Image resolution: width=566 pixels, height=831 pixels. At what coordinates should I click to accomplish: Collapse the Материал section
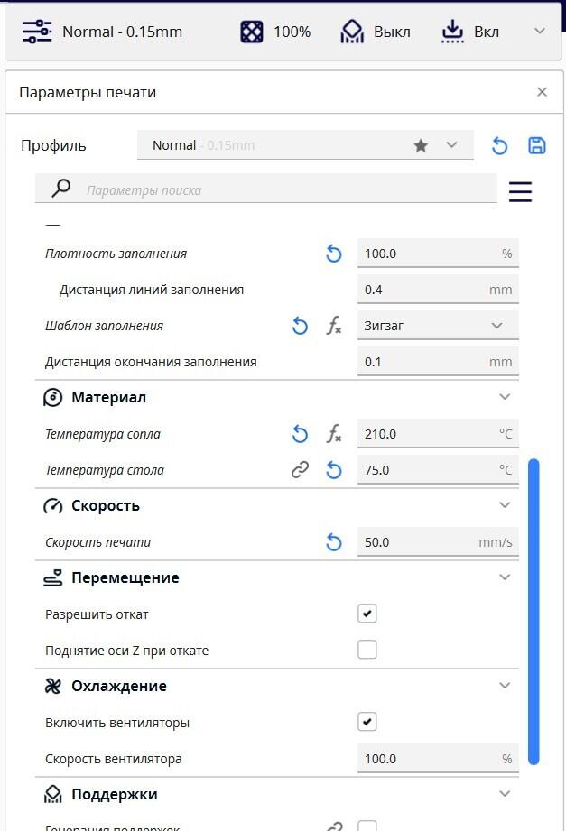pos(505,397)
